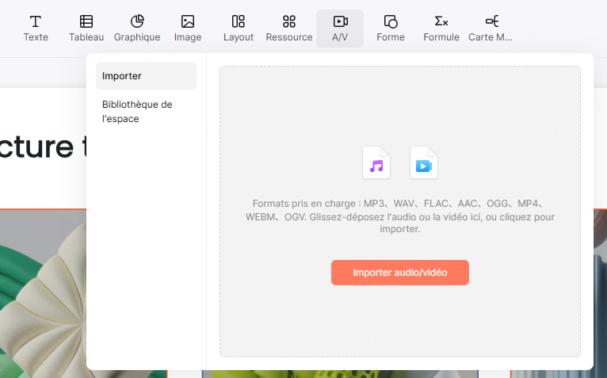Open the Carte M... mind map tool
This screenshot has width=607, height=378.
tap(491, 28)
